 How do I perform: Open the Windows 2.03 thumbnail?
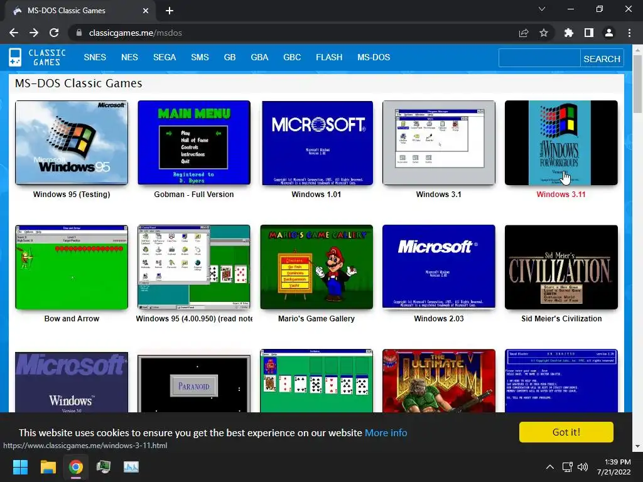[x=439, y=267]
